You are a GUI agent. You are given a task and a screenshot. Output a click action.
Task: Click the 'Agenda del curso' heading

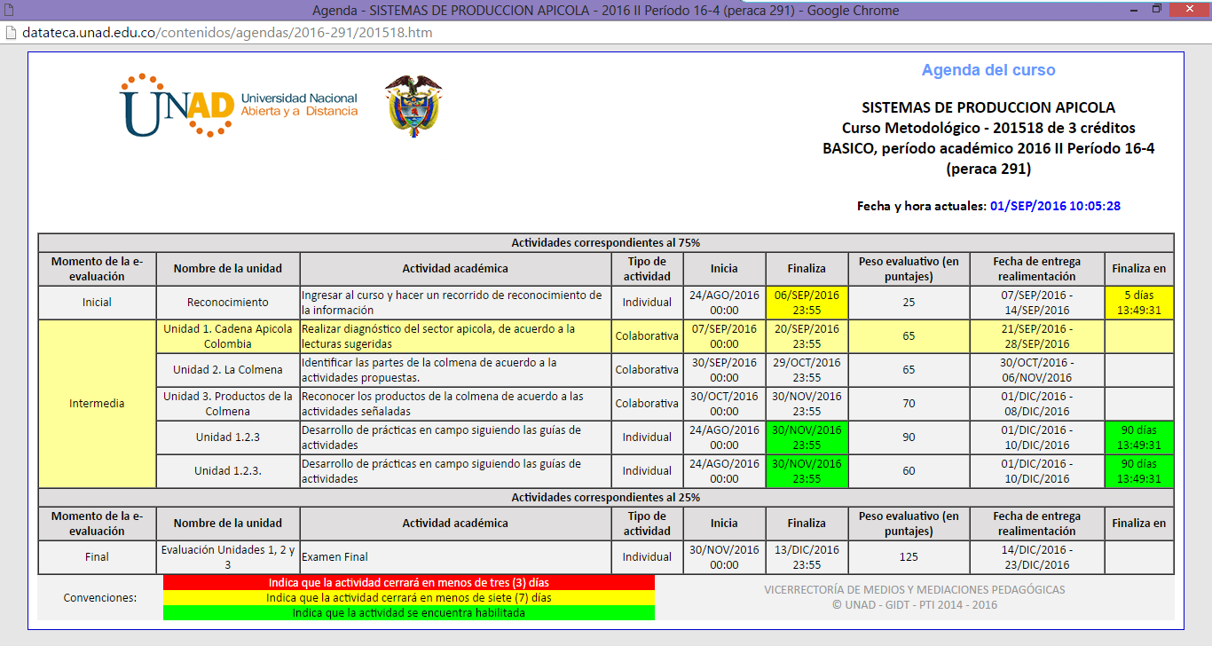click(x=988, y=70)
